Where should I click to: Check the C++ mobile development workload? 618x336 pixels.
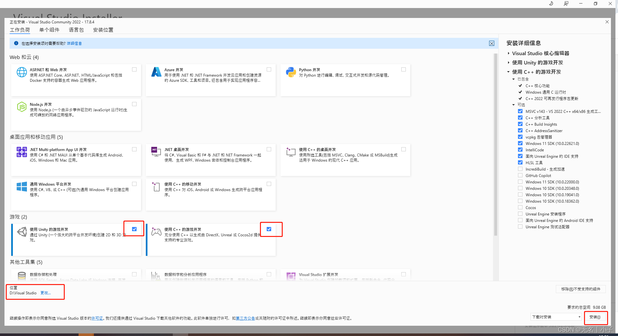269,184
